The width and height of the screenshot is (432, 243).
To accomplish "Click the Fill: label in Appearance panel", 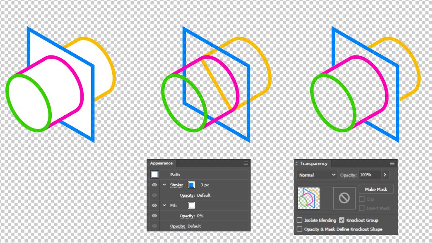I will point(173,205).
